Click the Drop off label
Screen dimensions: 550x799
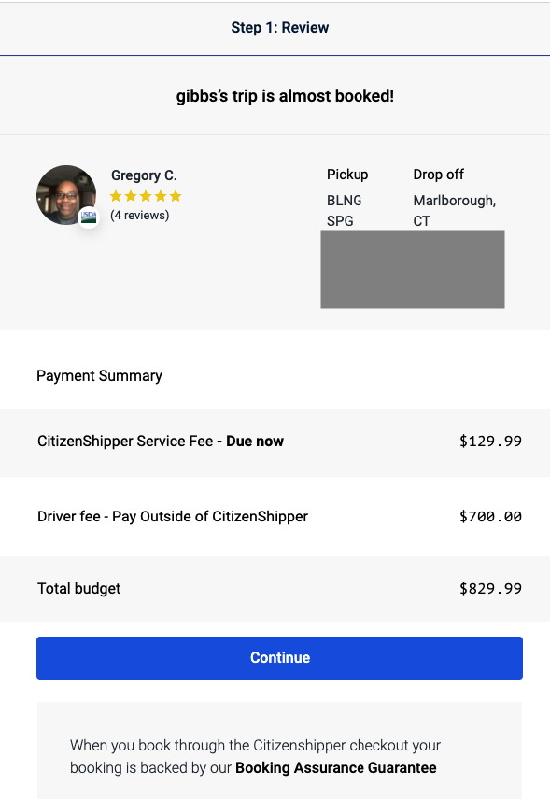(x=438, y=175)
